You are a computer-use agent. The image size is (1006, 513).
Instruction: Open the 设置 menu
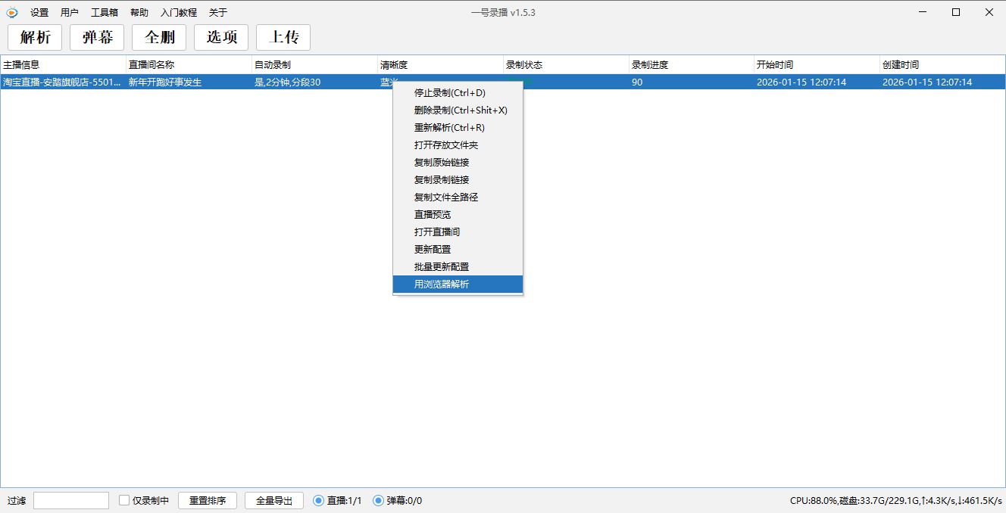pyautogui.click(x=39, y=12)
